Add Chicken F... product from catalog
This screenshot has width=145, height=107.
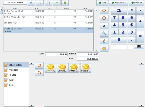point(50,68)
